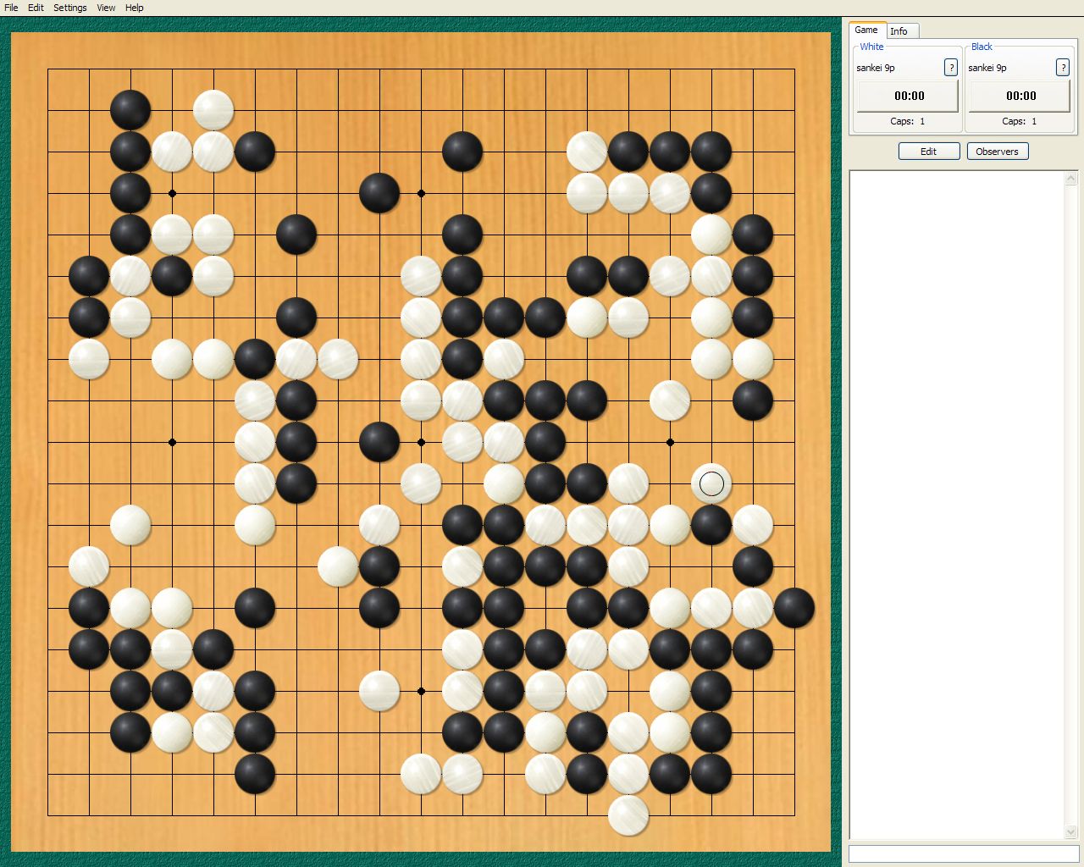
Task: Click the chat panel scroll up arrow
Action: tap(1071, 178)
